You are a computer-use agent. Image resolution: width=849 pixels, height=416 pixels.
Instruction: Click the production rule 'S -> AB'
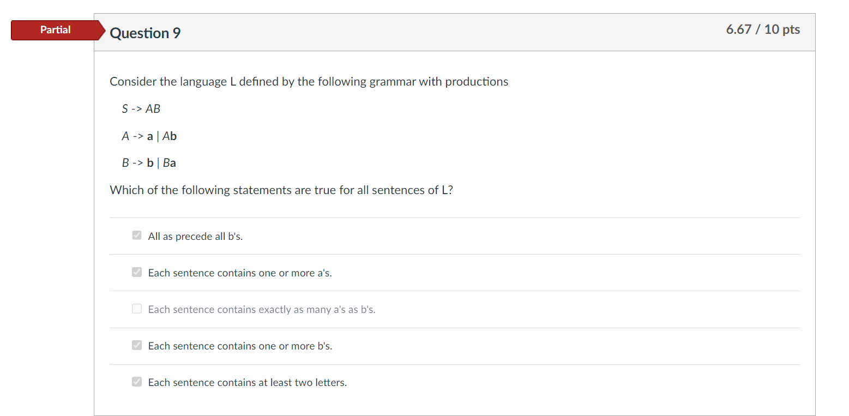(x=141, y=109)
